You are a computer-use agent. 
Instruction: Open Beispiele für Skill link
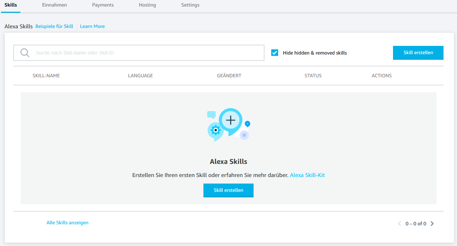(x=54, y=26)
